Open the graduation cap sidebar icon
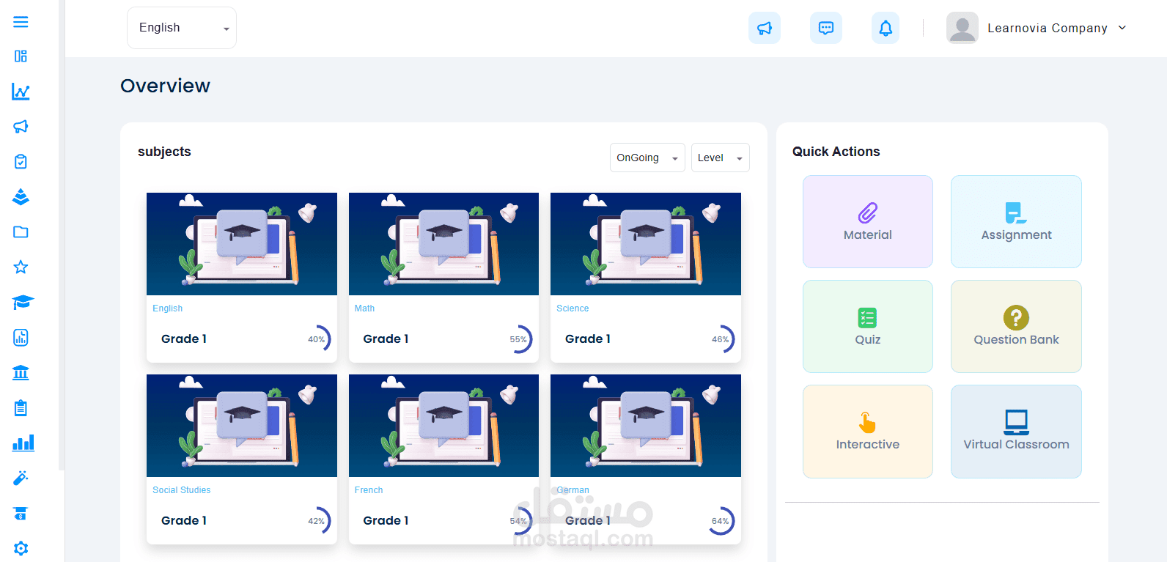 (x=23, y=303)
